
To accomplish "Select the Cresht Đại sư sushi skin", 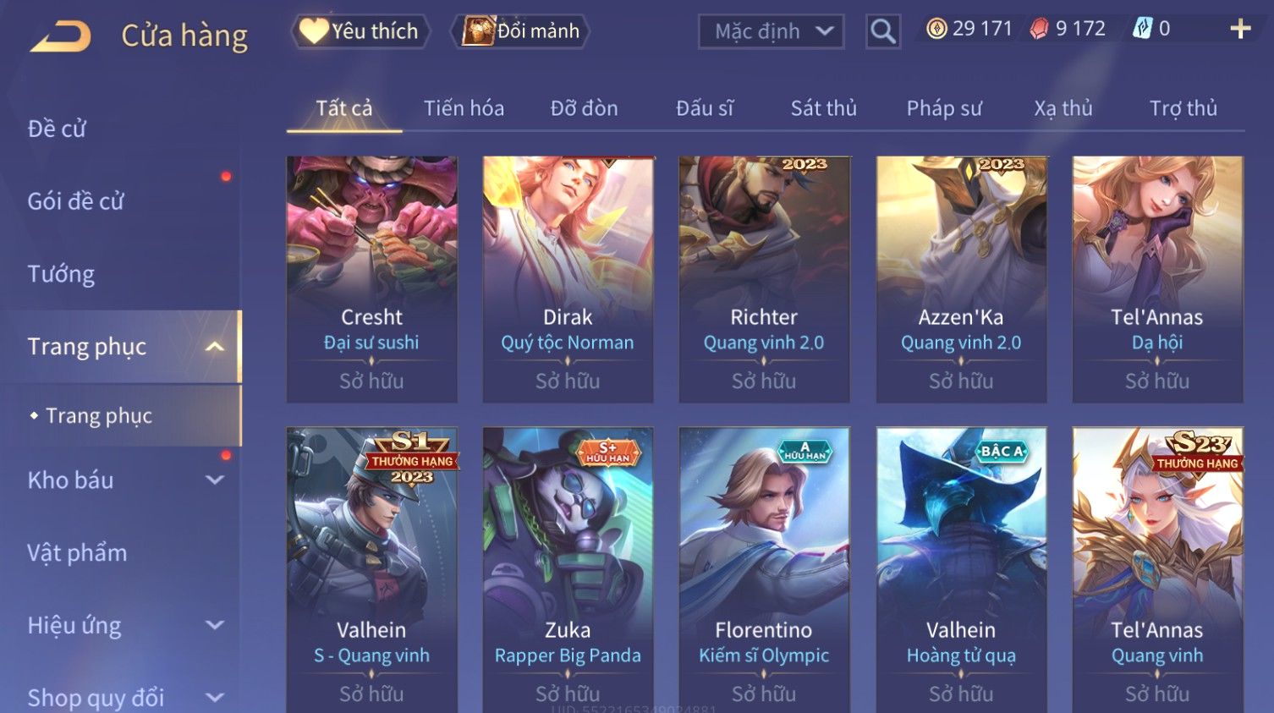I will click(x=372, y=279).
